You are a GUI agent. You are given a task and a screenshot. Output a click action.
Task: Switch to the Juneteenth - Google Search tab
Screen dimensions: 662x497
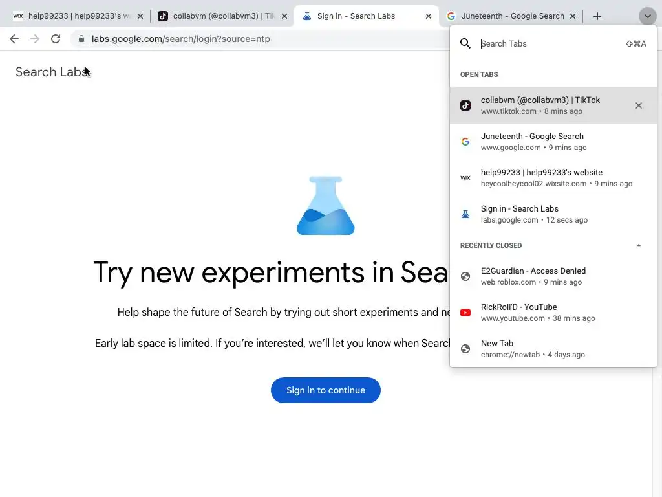tap(512, 16)
